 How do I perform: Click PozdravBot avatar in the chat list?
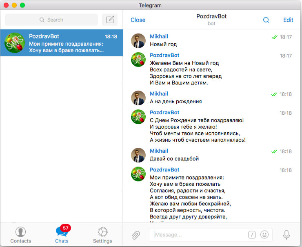15,43
